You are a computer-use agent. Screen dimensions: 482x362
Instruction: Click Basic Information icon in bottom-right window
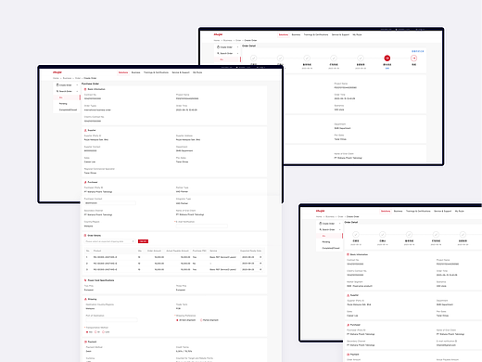(x=348, y=254)
